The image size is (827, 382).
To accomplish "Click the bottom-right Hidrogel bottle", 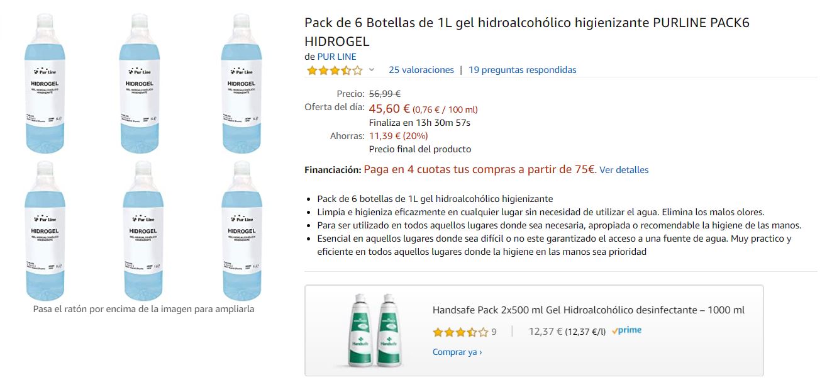I will point(242,230).
